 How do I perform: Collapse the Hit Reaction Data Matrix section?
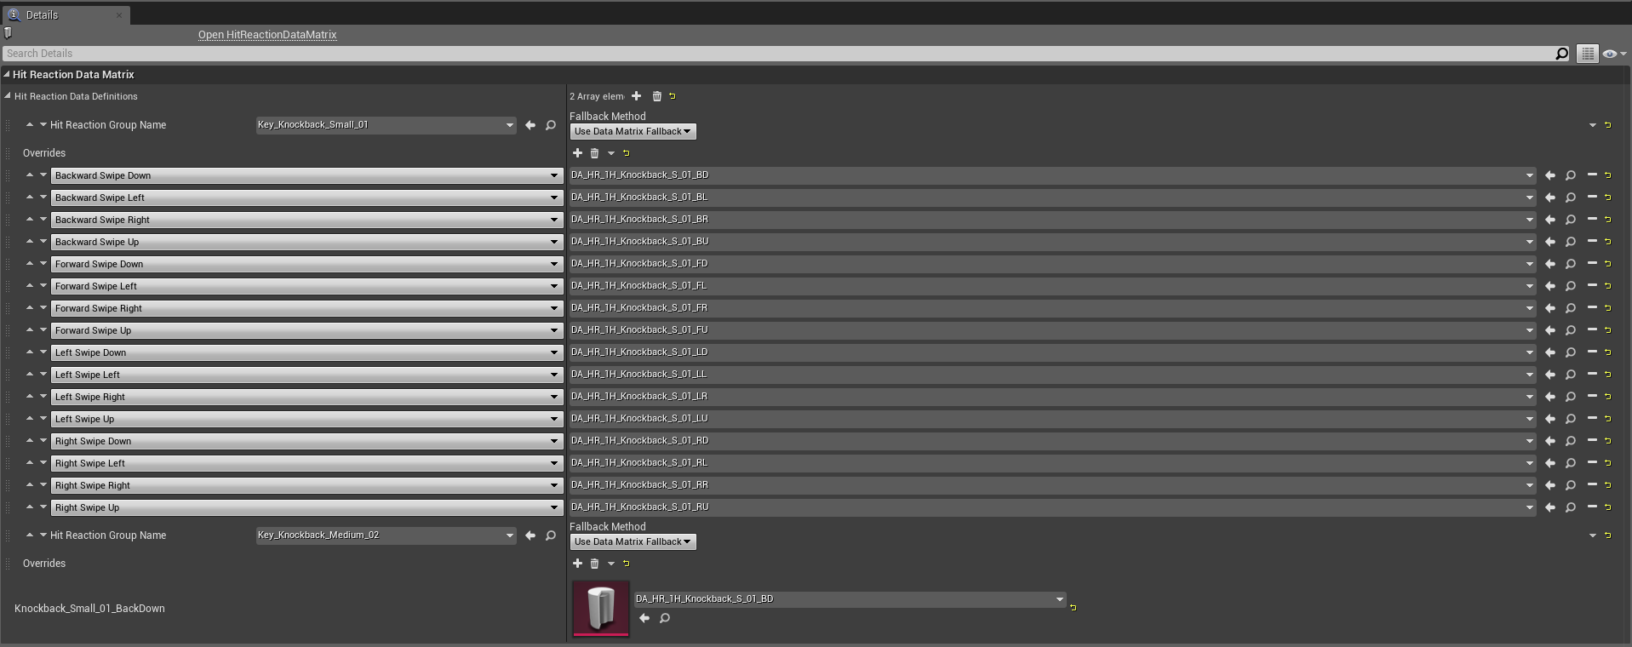coord(7,75)
